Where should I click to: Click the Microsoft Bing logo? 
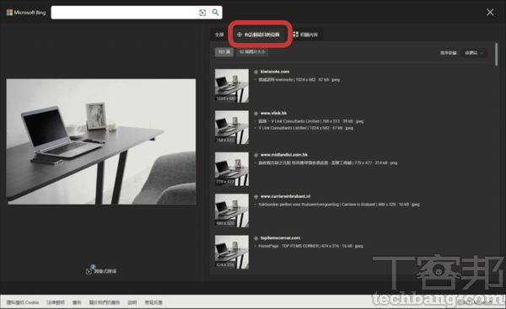[26, 13]
